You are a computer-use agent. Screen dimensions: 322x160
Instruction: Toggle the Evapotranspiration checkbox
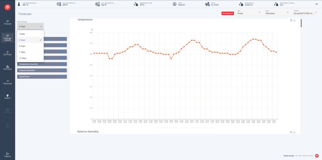(64, 70)
